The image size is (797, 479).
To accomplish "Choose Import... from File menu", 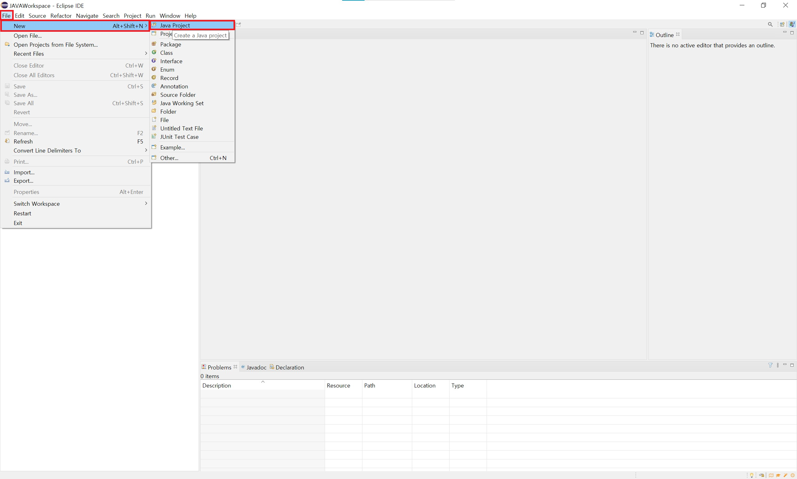I will [24, 172].
